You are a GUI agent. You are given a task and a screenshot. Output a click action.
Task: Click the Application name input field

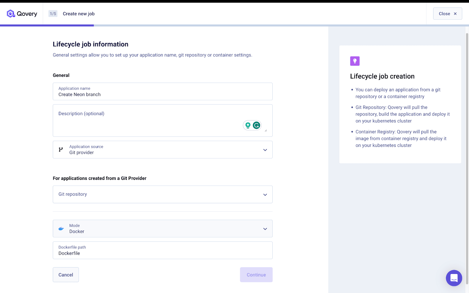[x=162, y=94]
